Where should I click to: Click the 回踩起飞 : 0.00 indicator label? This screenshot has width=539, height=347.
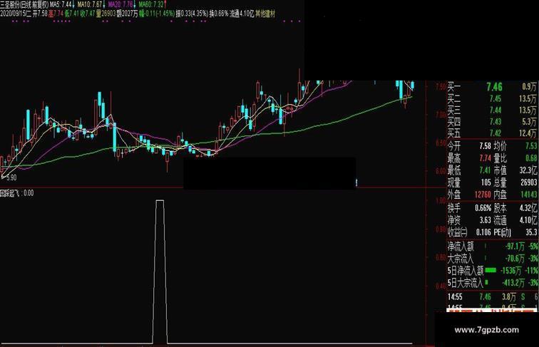pos(17,193)
